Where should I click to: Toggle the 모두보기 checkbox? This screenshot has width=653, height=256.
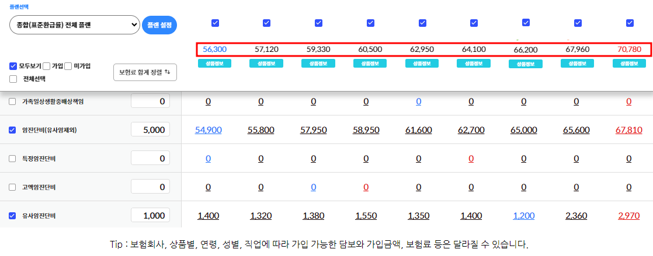pyautogui.click(x=13, y=66)
